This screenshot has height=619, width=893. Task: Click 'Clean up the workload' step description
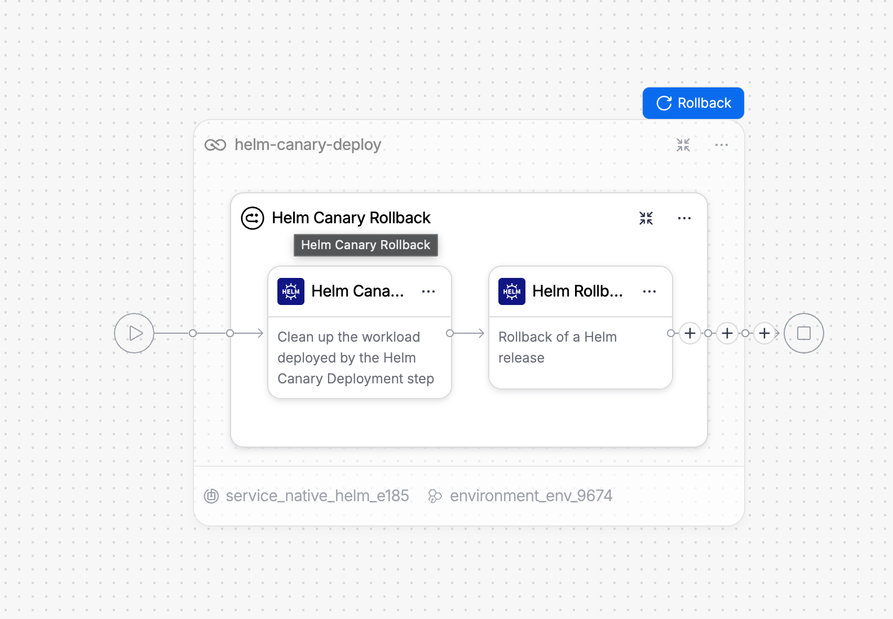pos(356,358)
